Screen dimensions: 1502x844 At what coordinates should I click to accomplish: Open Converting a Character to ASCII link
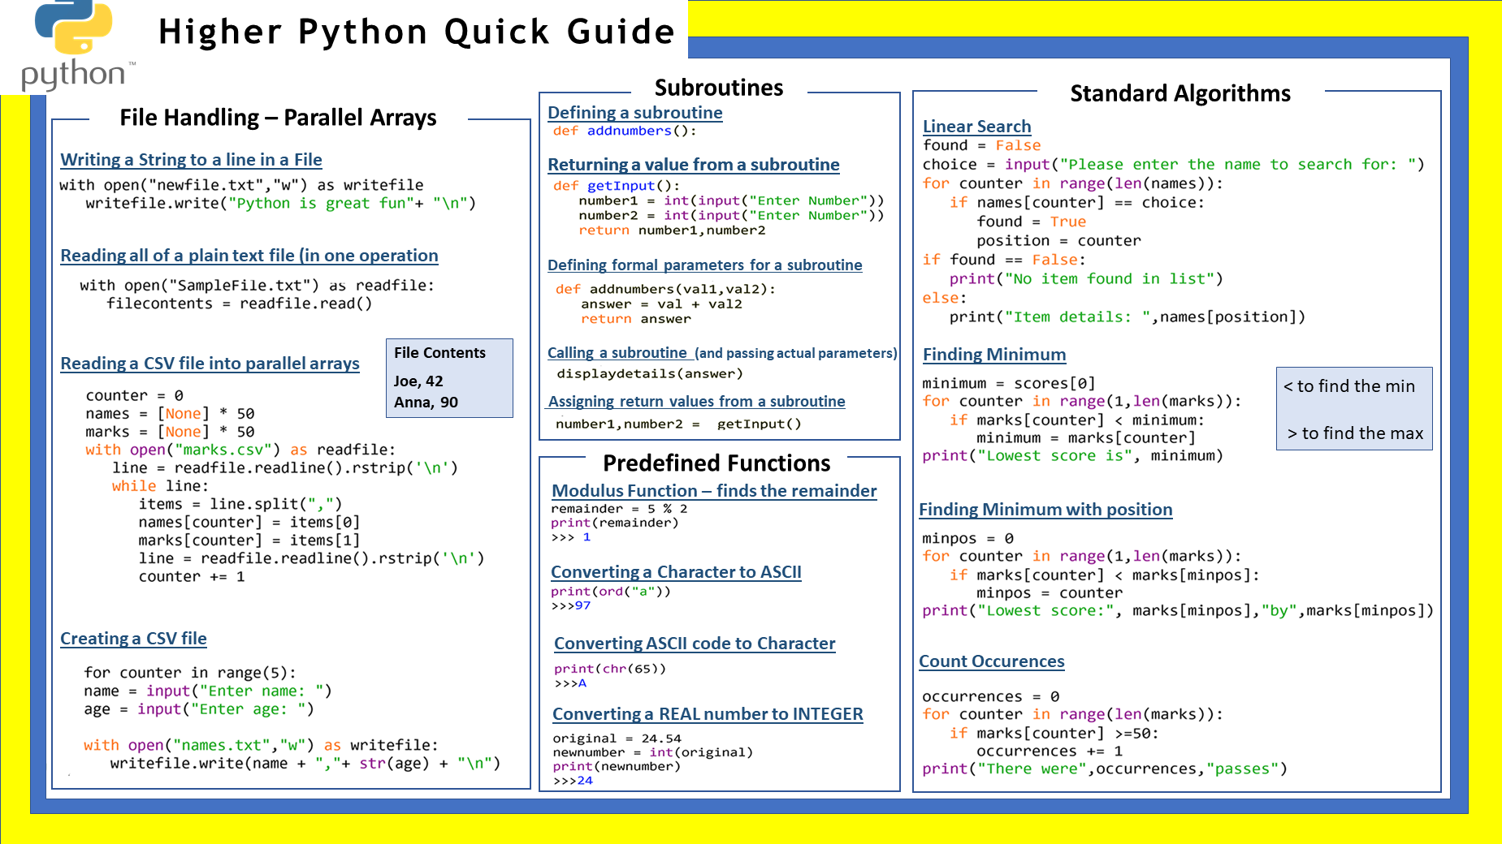[676, 572]
